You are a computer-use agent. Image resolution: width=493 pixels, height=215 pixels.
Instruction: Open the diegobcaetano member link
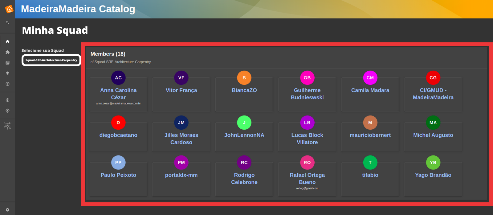[x=118, y=135]
